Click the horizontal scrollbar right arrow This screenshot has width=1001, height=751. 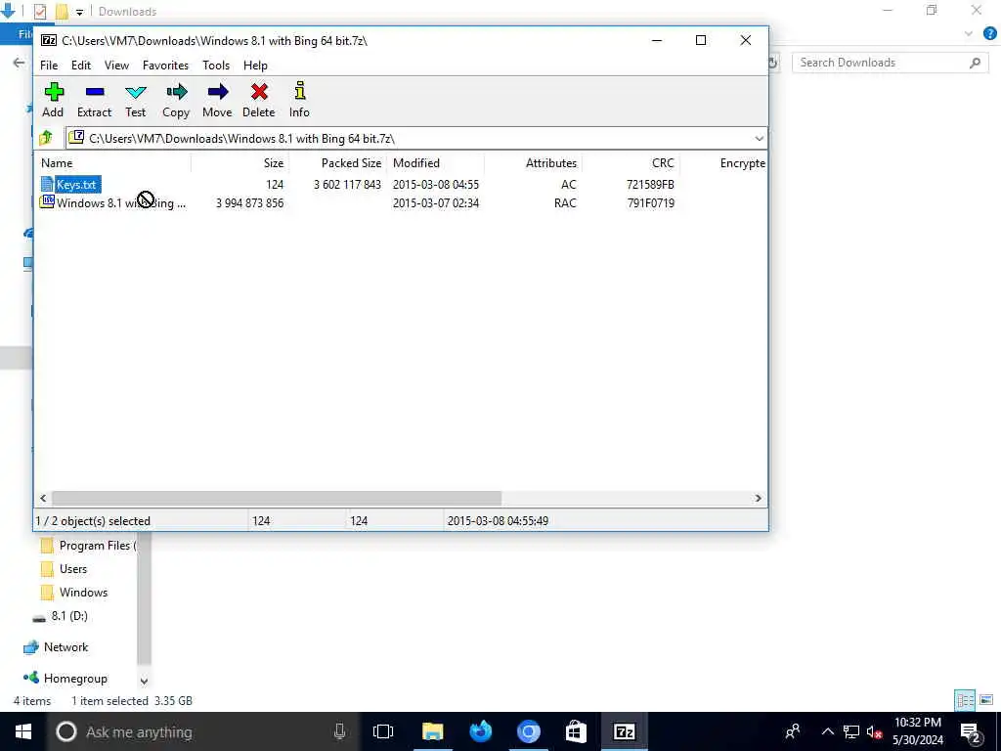pos(759,498)
